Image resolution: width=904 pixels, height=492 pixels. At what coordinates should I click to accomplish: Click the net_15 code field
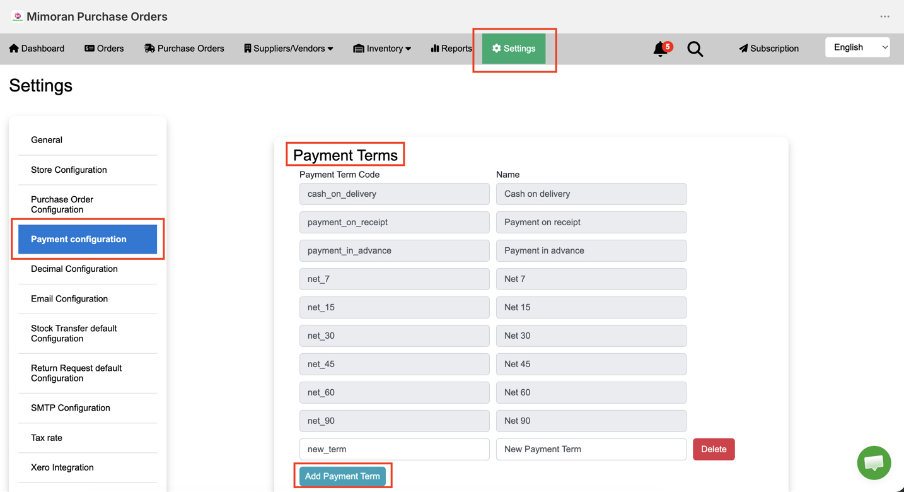[395, 307]
